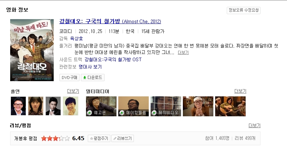Click the green download arrow icon
The height and width of the screenshot is (146, 287).
pyautogui.click(x=85, y=78)
